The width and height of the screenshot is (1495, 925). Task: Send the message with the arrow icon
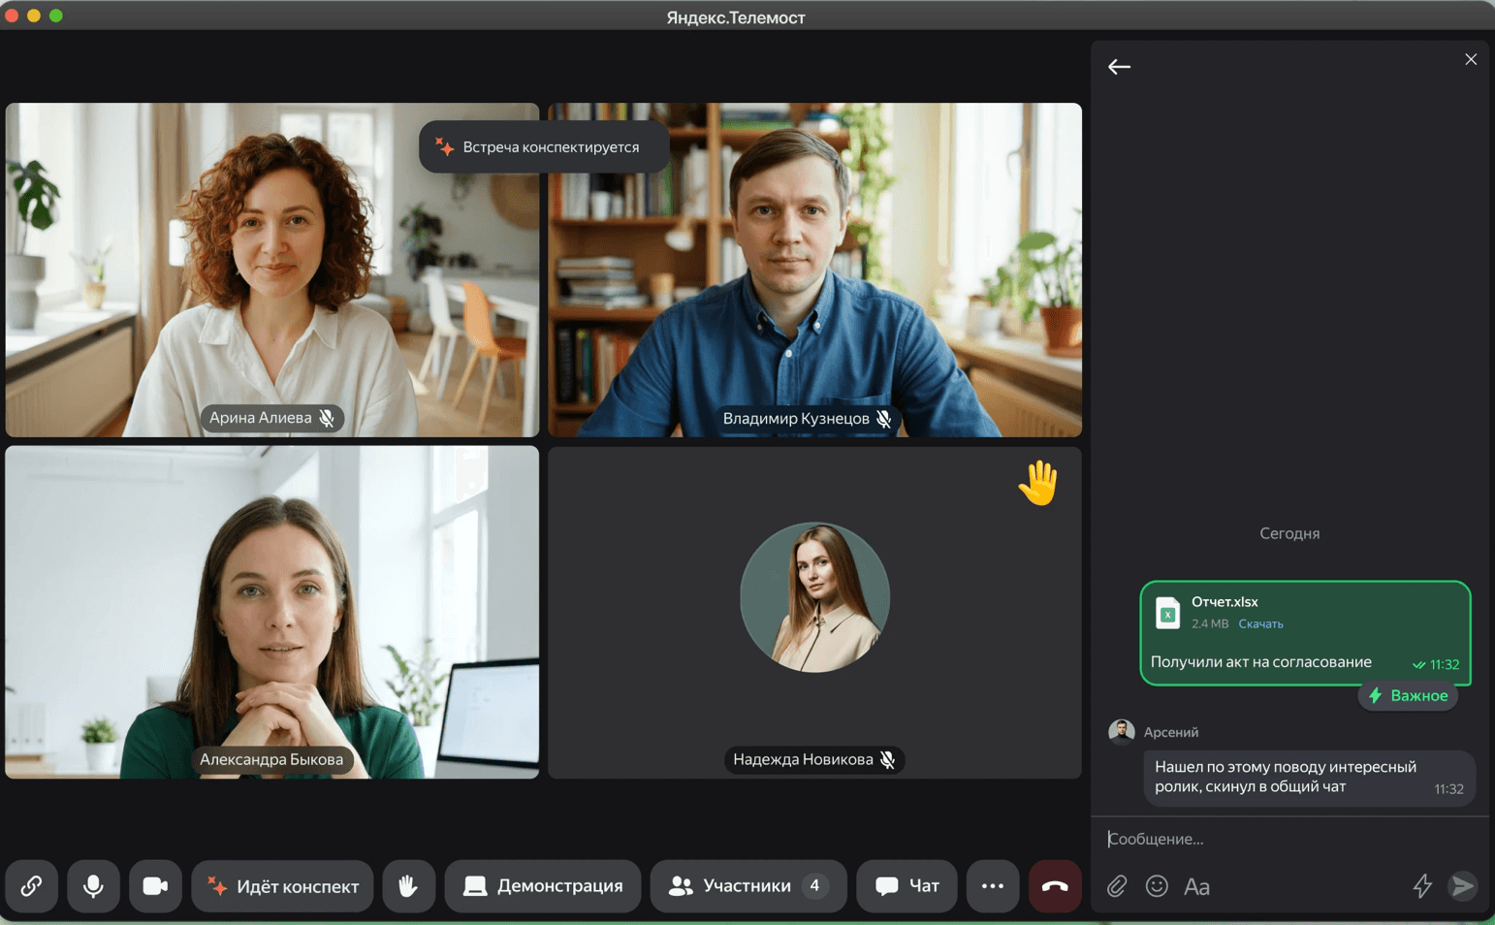point(1462,885)
